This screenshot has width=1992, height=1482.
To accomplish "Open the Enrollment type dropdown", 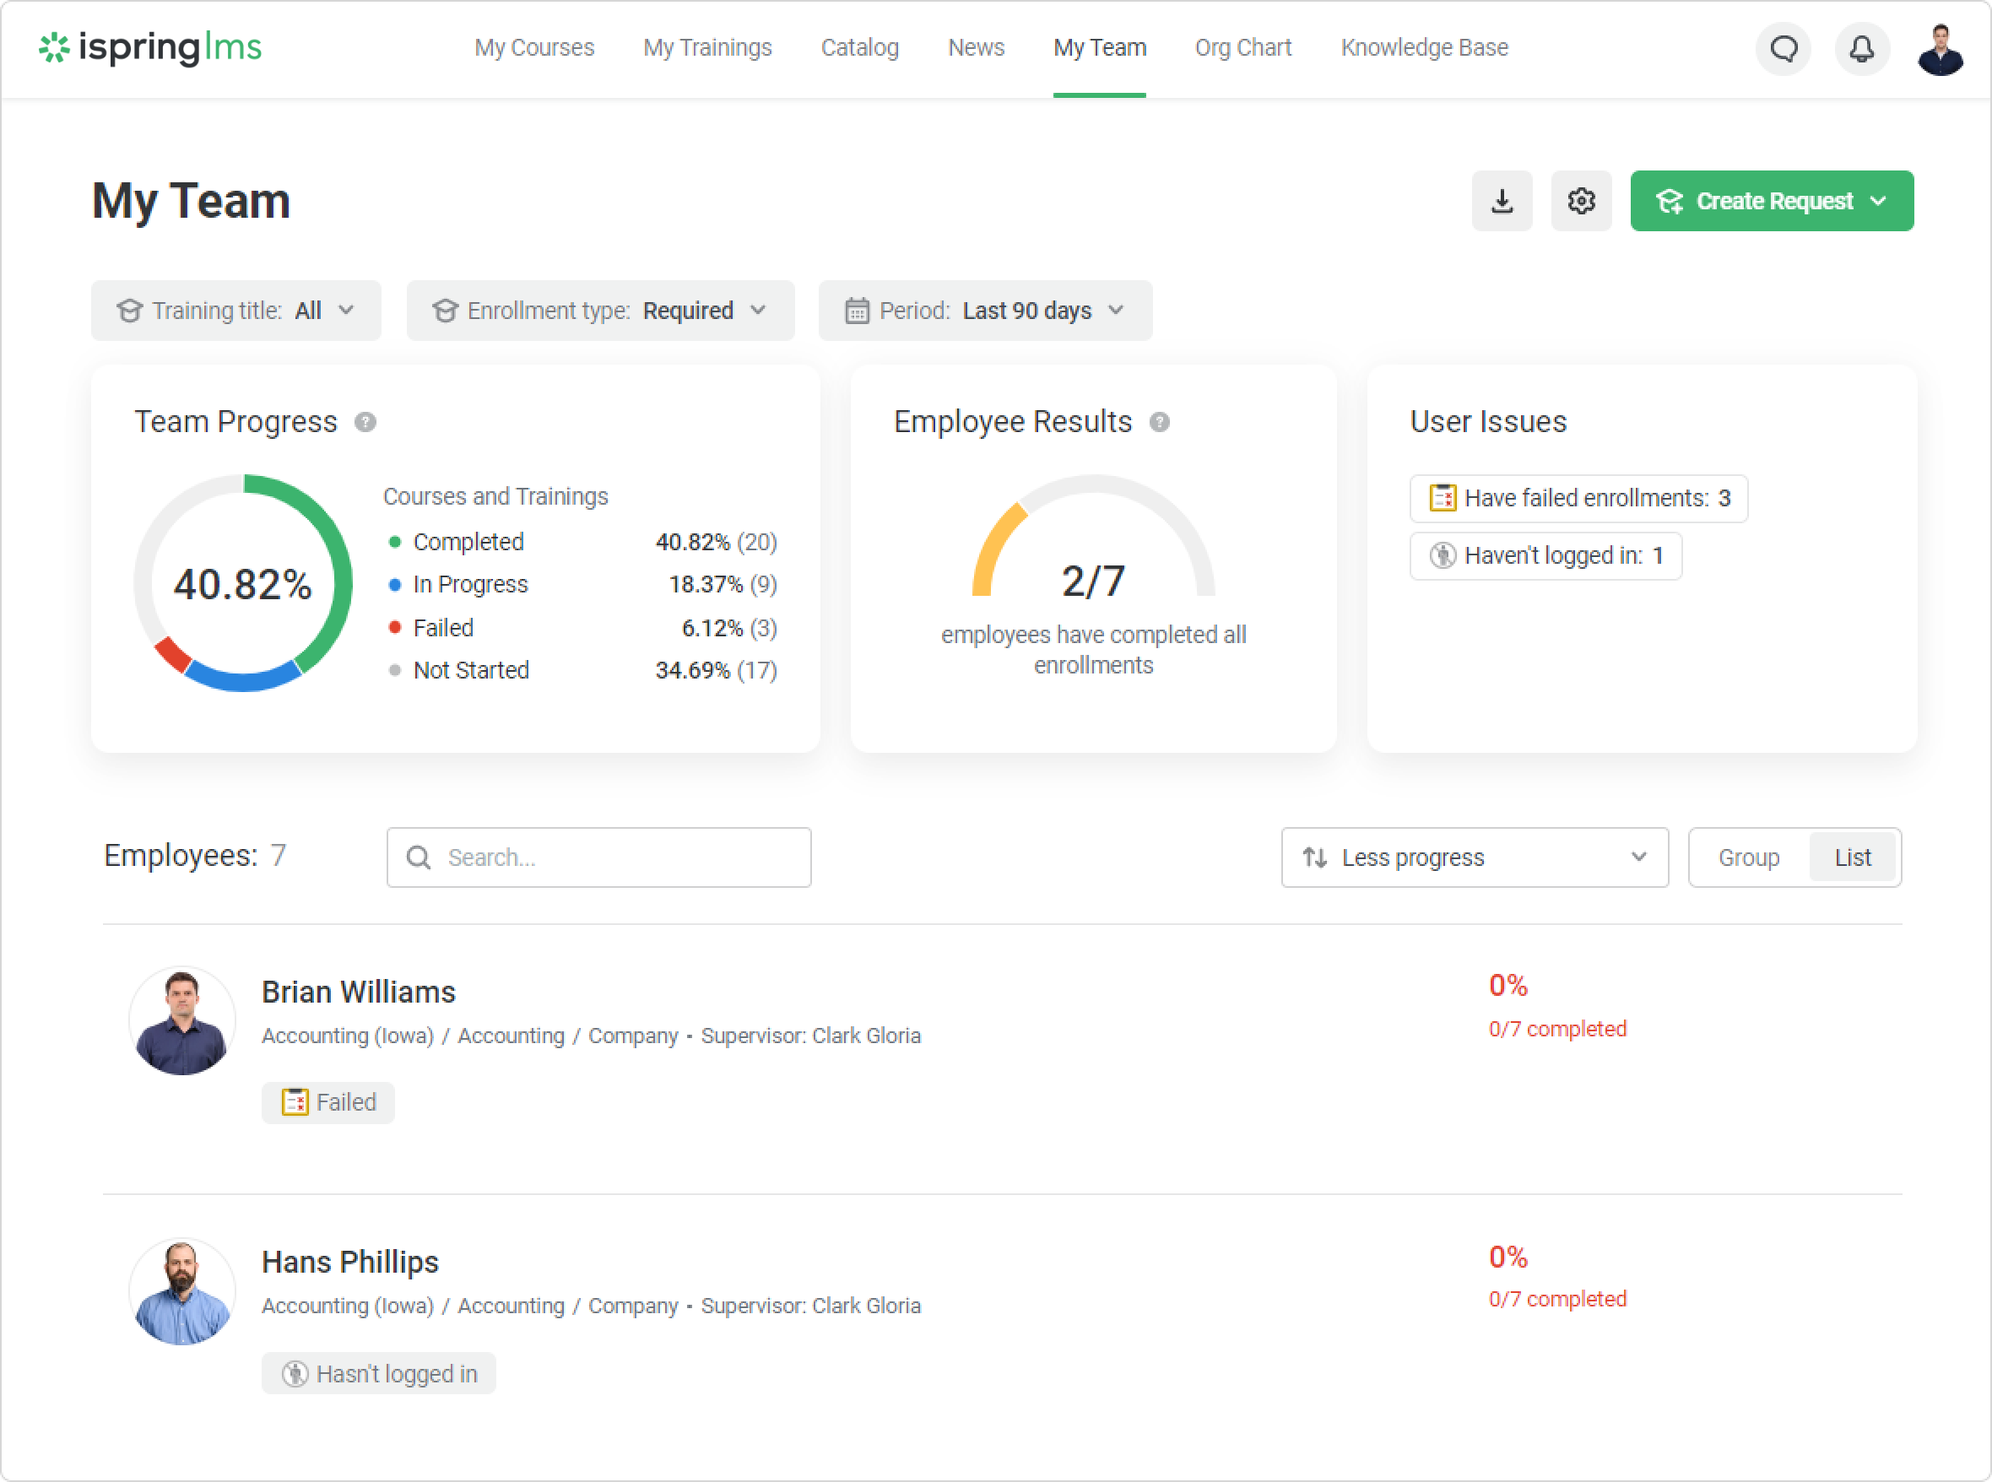I will click(x=600, y=311).
